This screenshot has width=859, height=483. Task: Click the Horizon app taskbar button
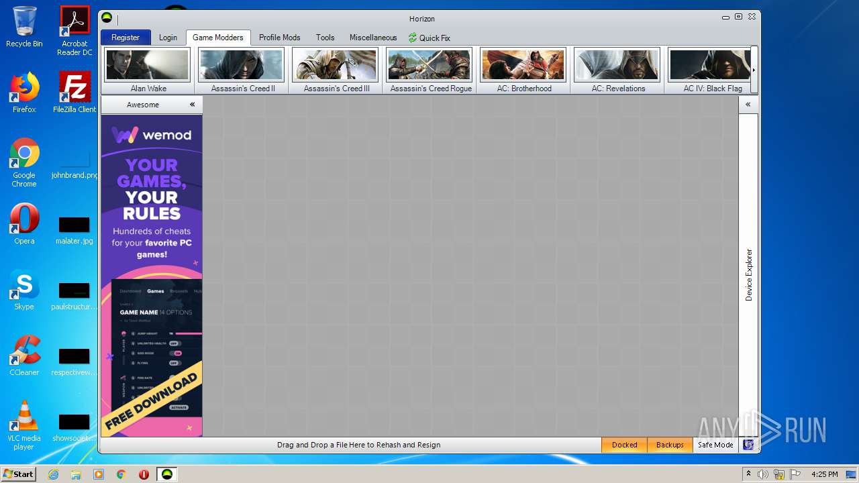[x=167, y=474]
